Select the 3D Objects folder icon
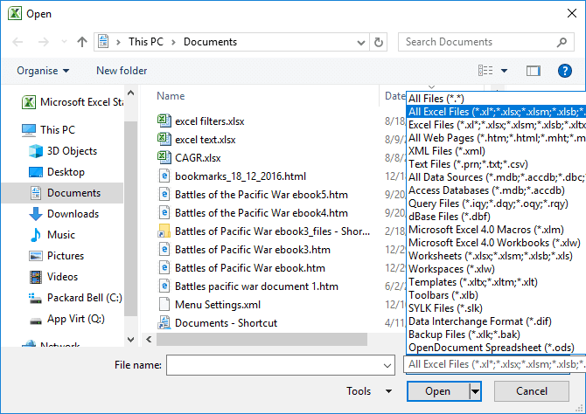Viewport: 586px width, 414px height. pyautogui.click(x=36, y=151)
